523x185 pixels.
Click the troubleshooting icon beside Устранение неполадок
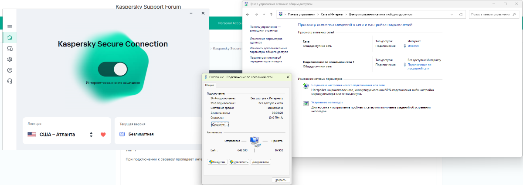click(306, 103)
